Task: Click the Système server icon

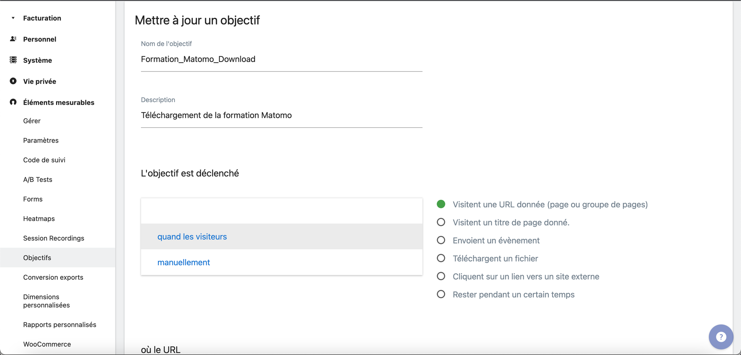Action: 13,60
